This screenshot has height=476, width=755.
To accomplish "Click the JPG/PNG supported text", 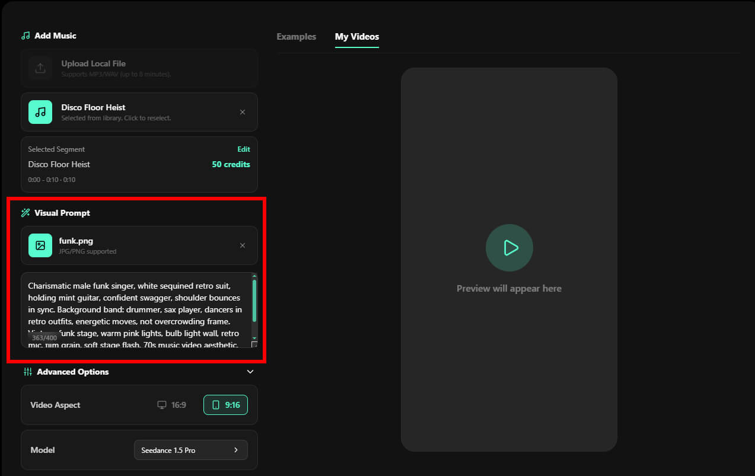I will [88, 251].
